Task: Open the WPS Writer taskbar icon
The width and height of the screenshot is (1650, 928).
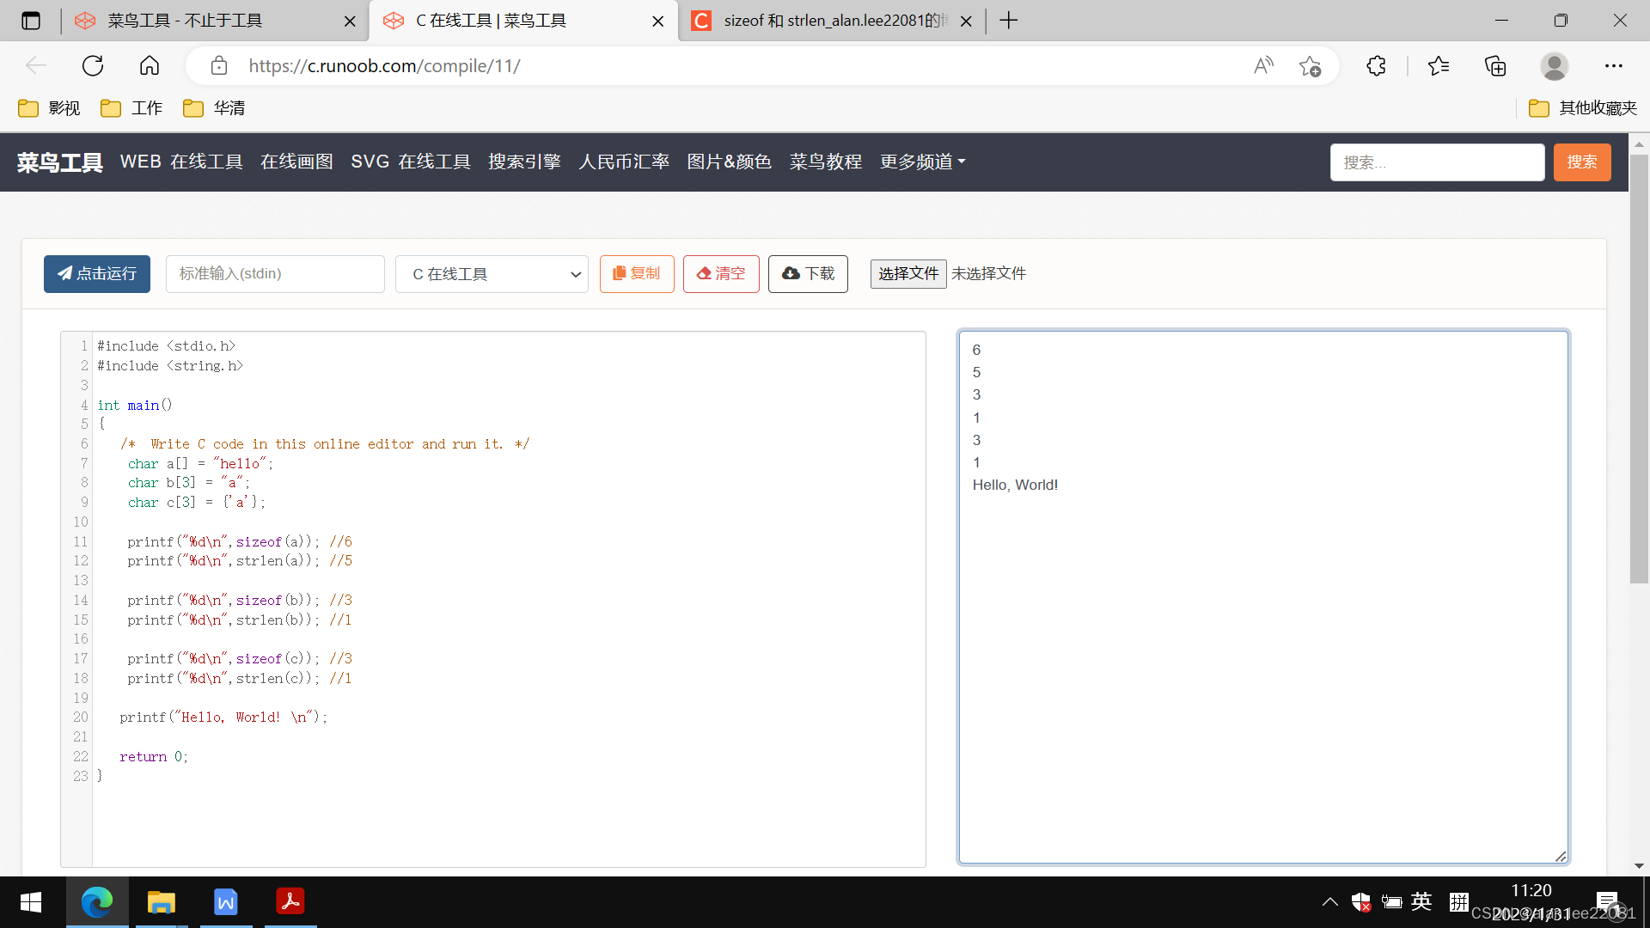Action: (x=225, y=902)
